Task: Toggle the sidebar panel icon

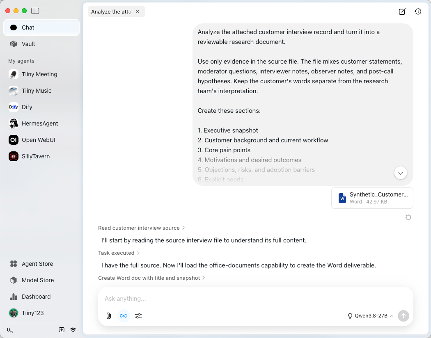Action: point(35,11)
